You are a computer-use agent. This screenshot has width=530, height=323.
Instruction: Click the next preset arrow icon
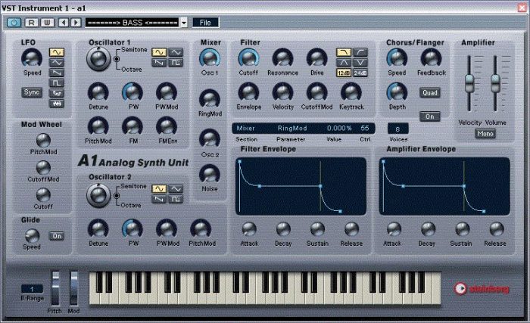pos(76,23)
